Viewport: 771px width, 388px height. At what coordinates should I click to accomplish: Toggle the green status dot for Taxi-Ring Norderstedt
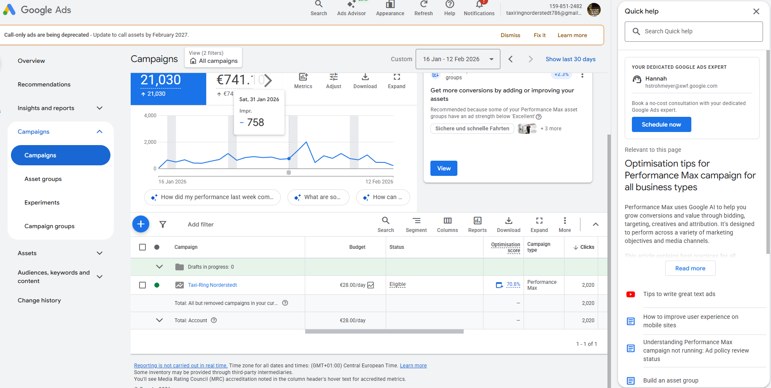pos(157,285)
